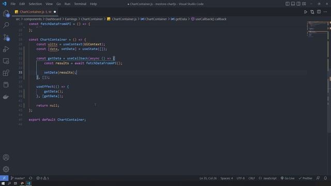Screen dimensions: 331x186
Task: Open the Accounts menu icon
Action: [x=6, y=157]
